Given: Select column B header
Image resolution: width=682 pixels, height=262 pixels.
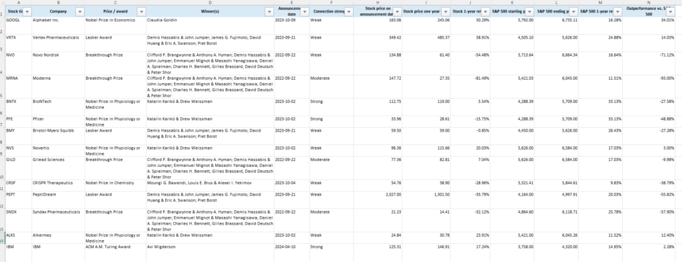Looking at the screenshot, I should tap(59, 3).
